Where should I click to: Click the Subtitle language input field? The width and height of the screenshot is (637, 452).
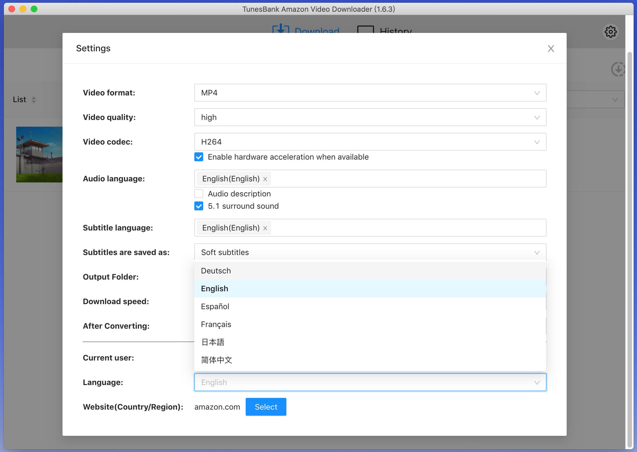(x=370, y=228)
